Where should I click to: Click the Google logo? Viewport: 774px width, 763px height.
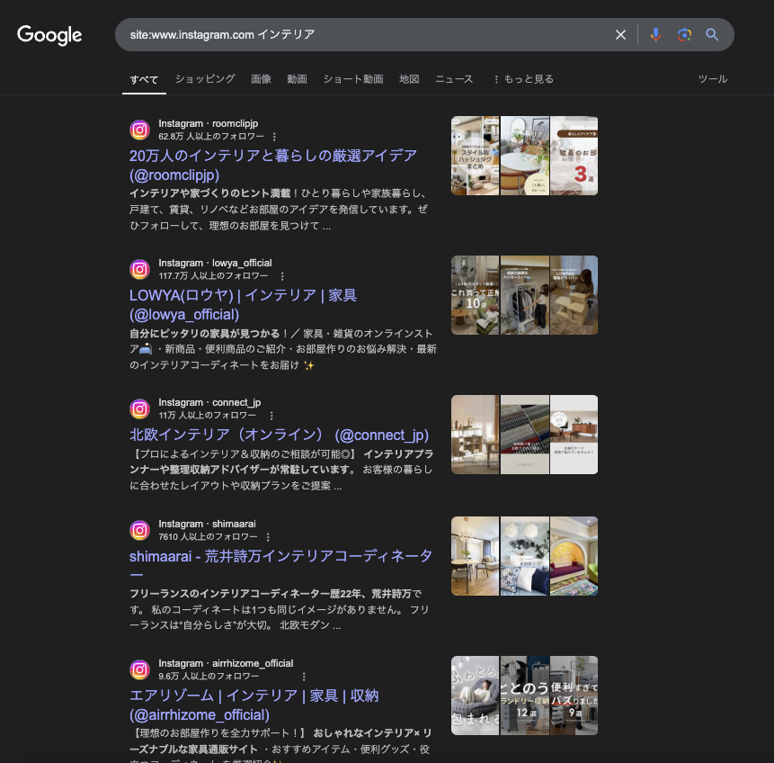[49, 35]
